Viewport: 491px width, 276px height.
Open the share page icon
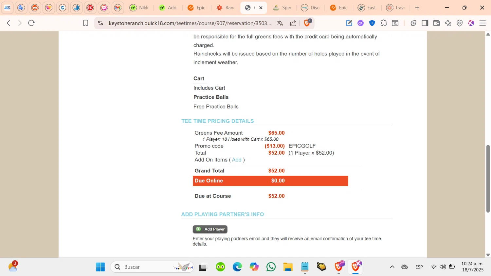pos(293,23)
